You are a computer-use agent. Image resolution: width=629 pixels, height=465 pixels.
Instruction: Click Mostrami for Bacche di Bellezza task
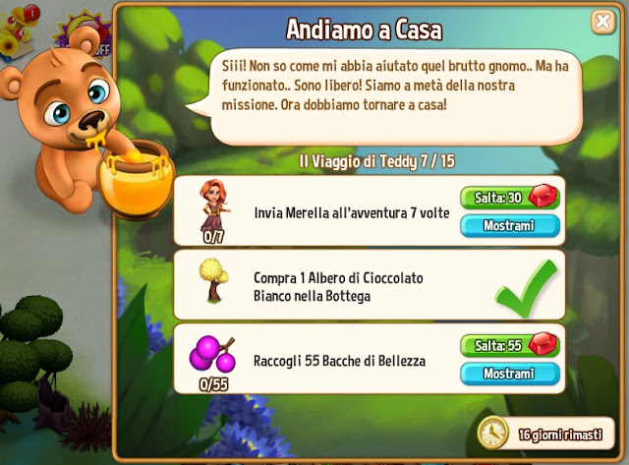click(509, 374)
